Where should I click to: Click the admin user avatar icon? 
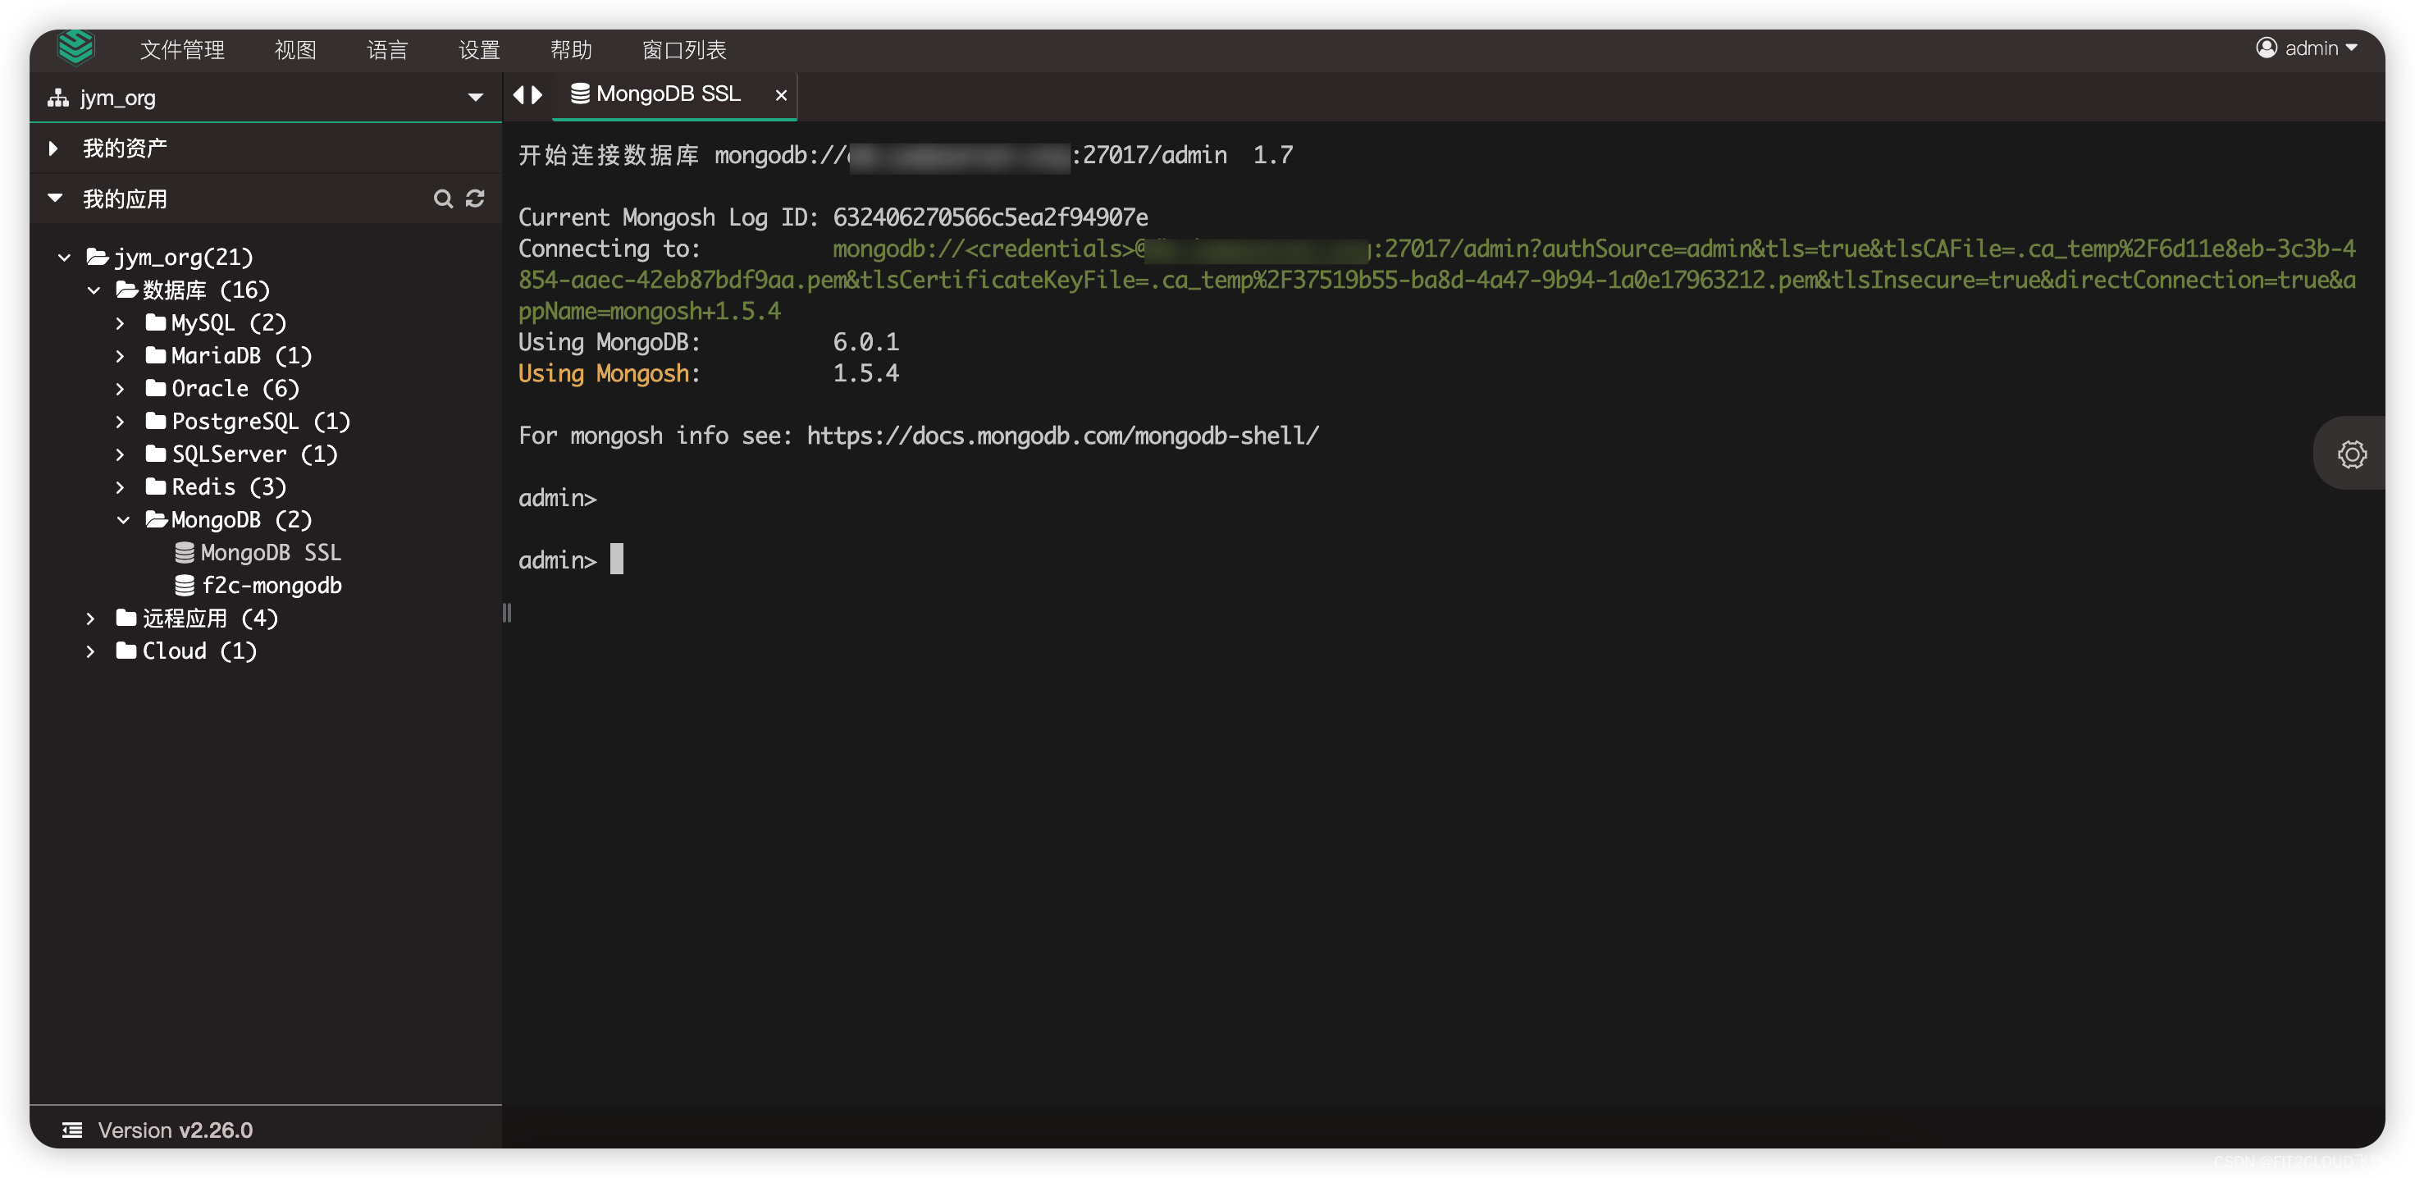point(2266,48)
